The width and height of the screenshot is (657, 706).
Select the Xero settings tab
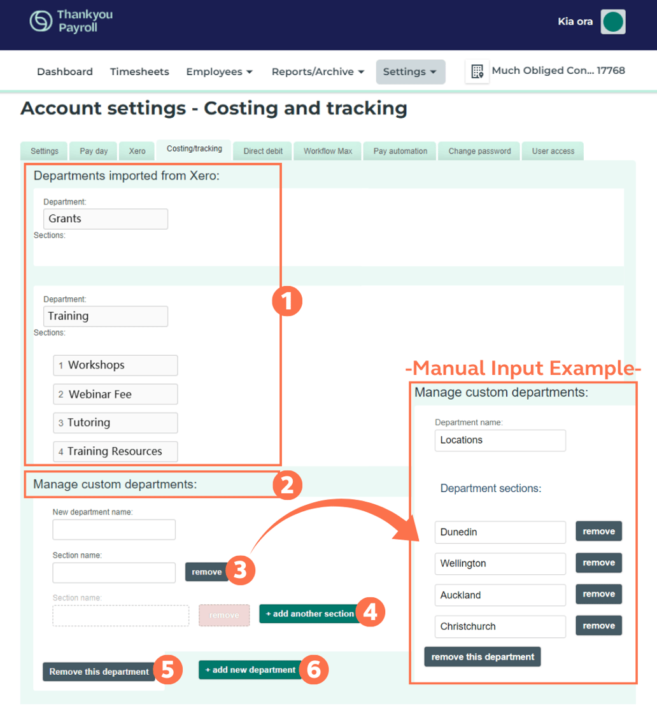click(x=136, y=151)
